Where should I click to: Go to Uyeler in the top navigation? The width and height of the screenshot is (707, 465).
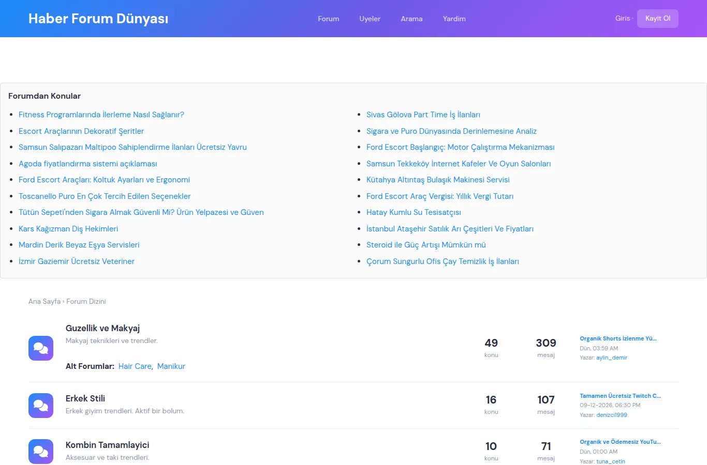click(x=370, y=19)
